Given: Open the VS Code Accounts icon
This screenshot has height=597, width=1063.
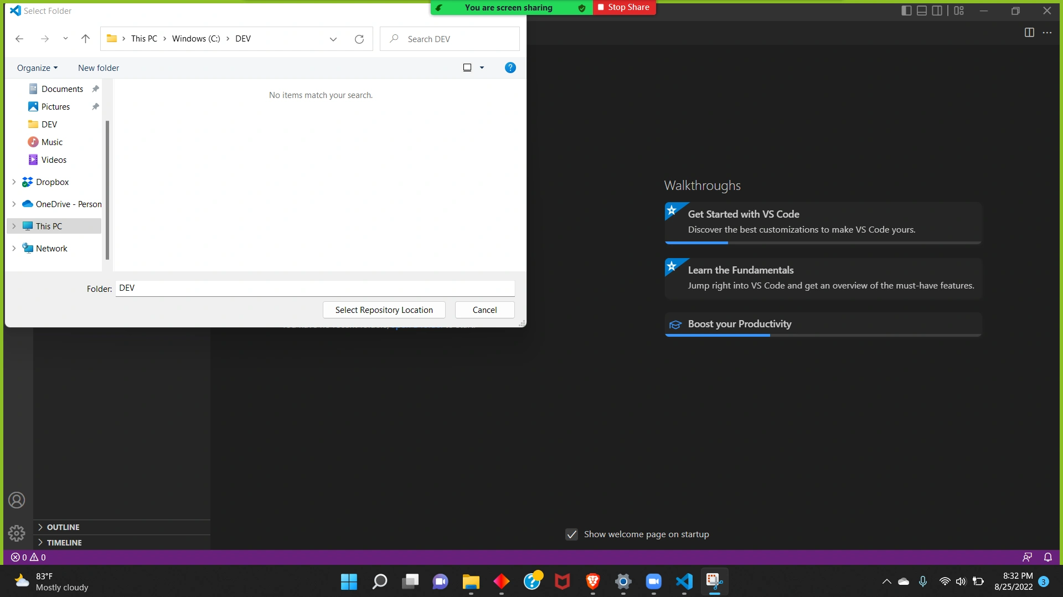Looking at the screenshot, I should coord(17,500).
